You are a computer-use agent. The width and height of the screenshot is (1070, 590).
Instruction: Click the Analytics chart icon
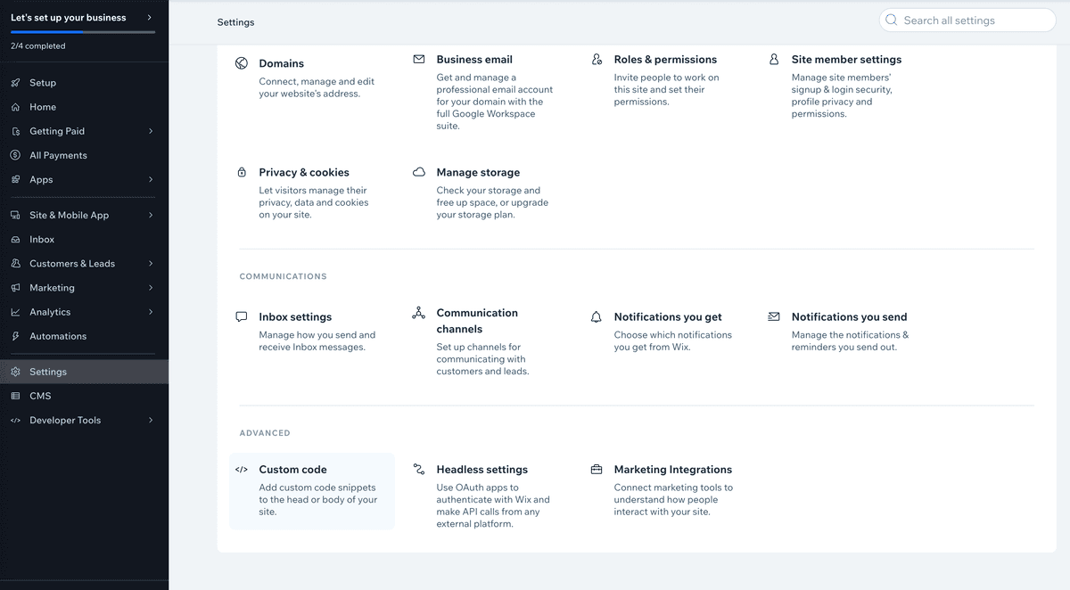15,312
